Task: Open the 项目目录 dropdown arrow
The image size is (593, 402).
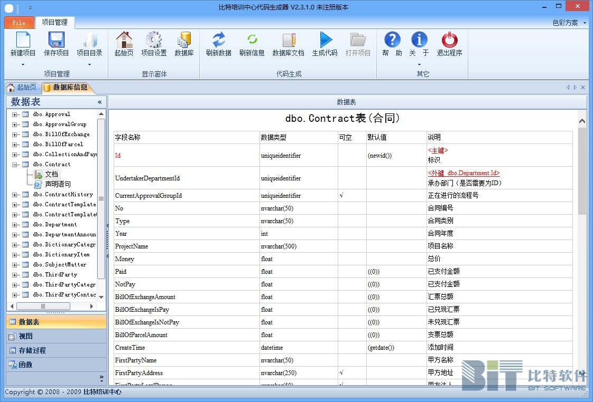Action: [89, 65]
